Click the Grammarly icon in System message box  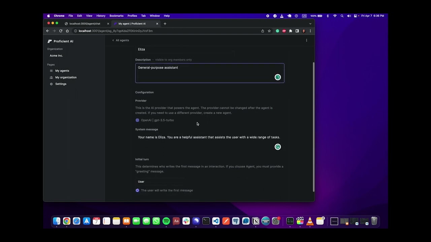(x=277, y=147)
